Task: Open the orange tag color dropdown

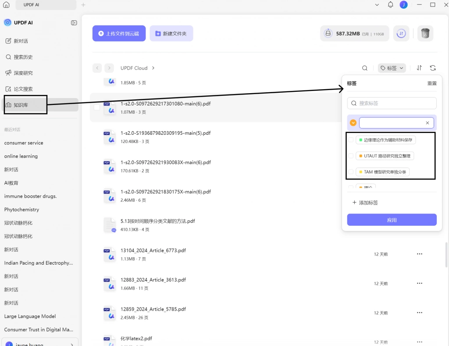Action: tap(353, 123)
